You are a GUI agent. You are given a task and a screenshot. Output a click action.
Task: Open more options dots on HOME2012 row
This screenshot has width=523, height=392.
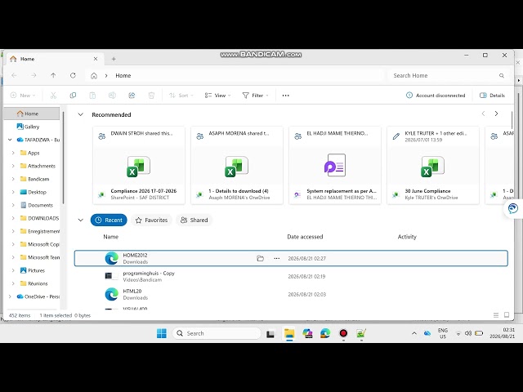click(277, 258)
